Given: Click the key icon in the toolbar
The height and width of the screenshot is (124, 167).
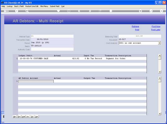Looking at the screenshot, I should [x=6, y=11].
